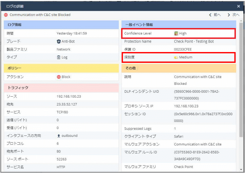245x173 pixels.
Task: Select the 一般イベント情報 section header
Action: [178, 25]
